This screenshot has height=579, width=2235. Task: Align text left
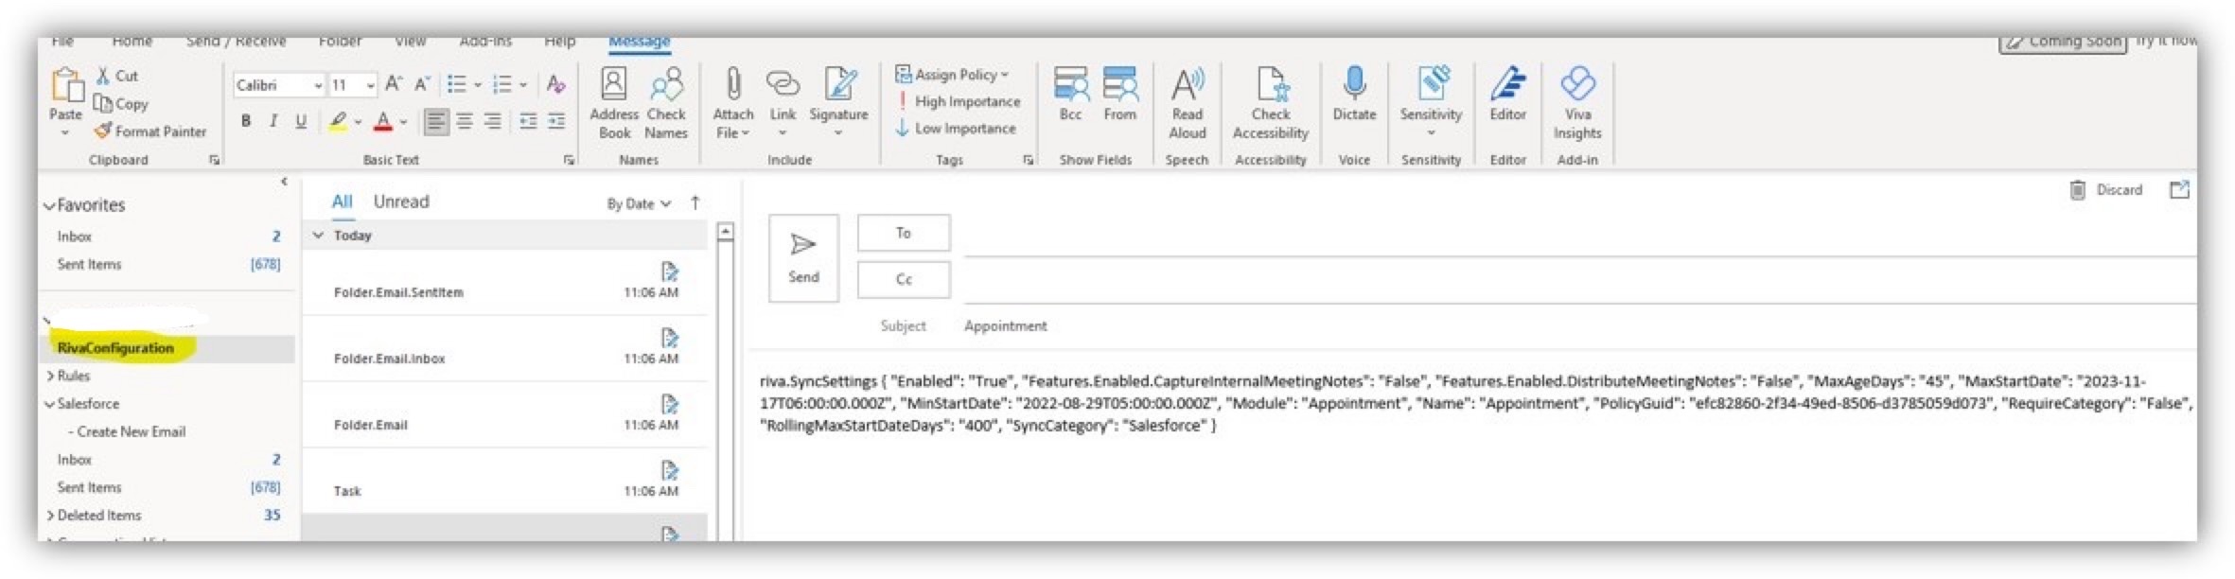coord(435,121)
